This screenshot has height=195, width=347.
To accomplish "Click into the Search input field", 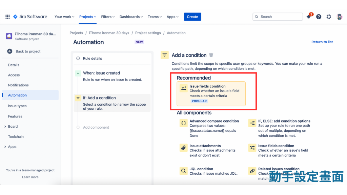I will click(x=278, y=17).
